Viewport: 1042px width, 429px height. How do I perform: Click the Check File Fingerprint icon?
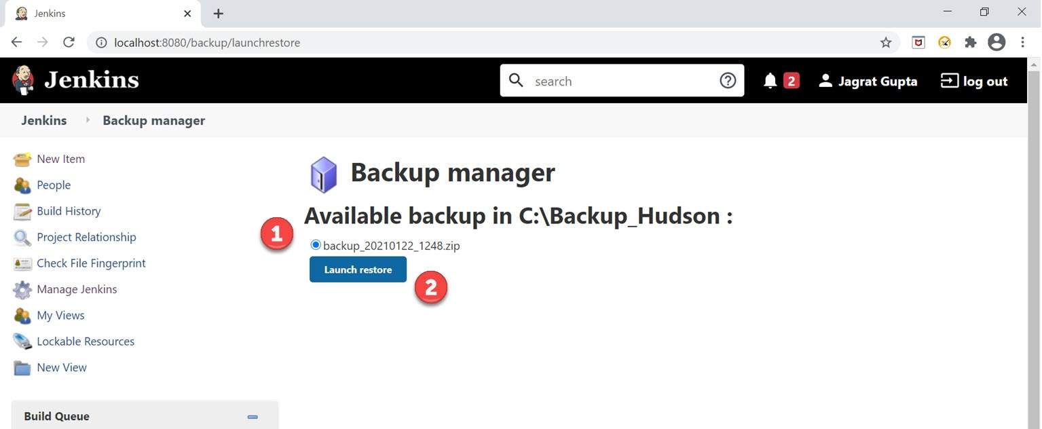pos(22,264)
